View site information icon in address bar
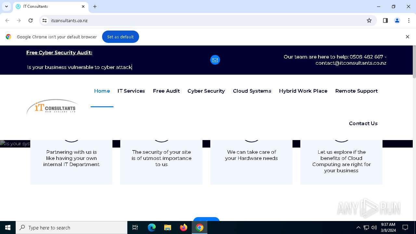416x234 pixels. (45, 20)
